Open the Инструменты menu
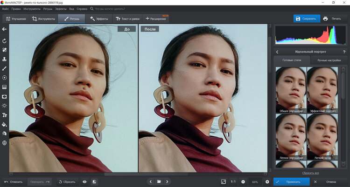Screen dimensions: 350x187 (x=32, y=9)
